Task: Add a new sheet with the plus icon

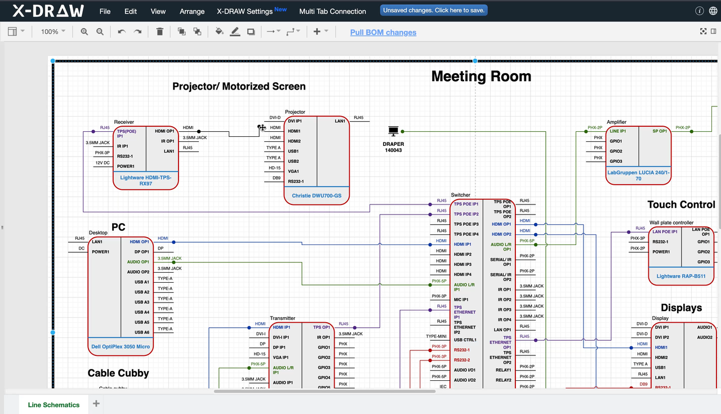Action: coord(96,404)
